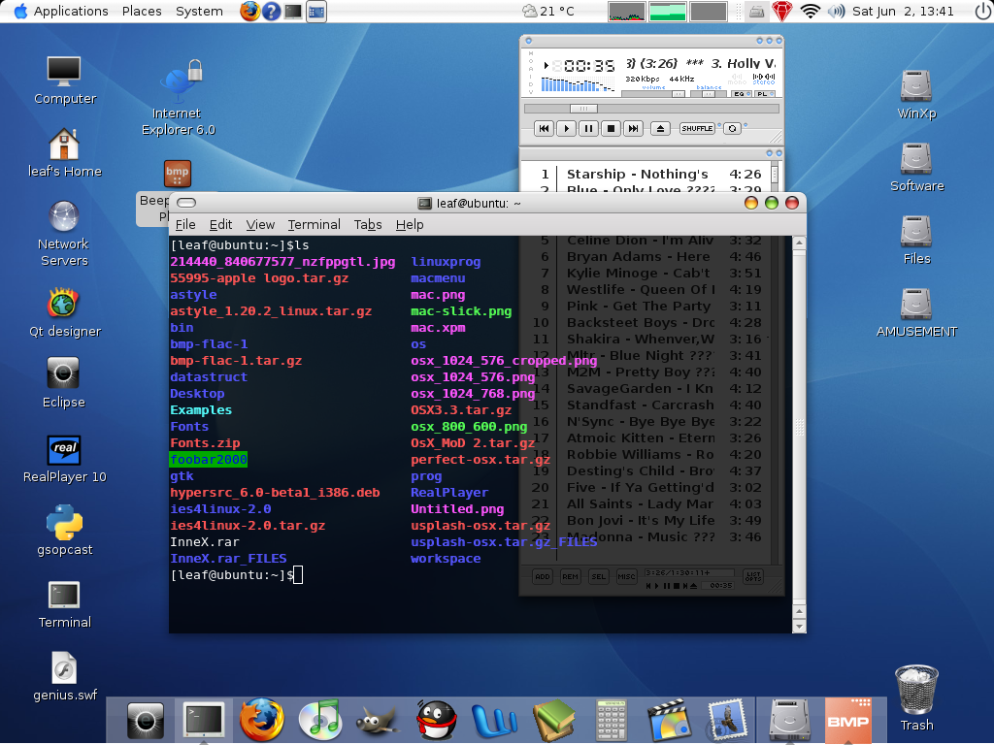Screen dimensions: 994x745
Task: Open the terminal Tabs menu
Action: 368,225
